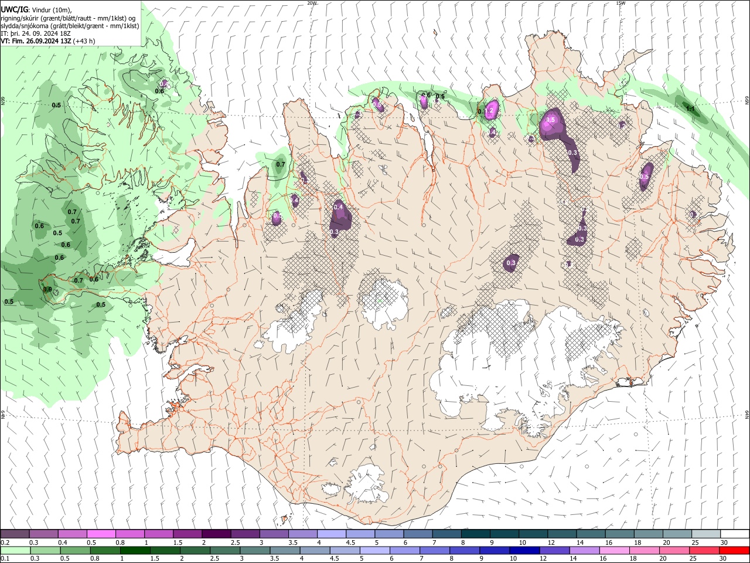The image size is (750, 563).
Task: Click the '3.5' label in the lower legend row
Action: pyautogui.click(x=275, y=558)
